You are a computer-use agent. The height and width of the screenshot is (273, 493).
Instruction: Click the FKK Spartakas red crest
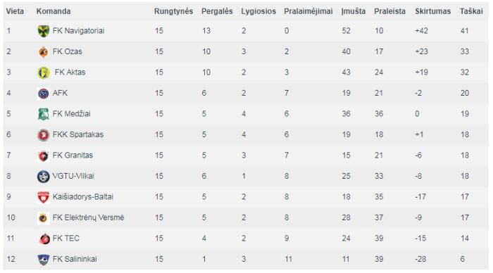click(44, 135)
